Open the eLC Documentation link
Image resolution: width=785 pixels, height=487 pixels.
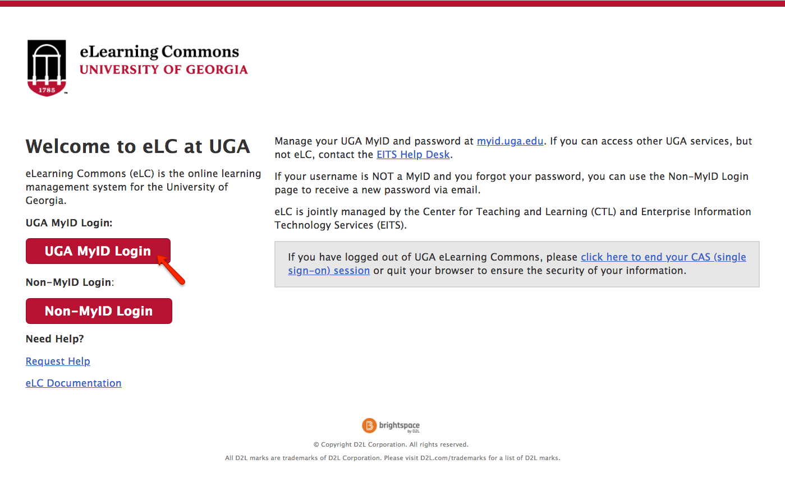point(74,383)
